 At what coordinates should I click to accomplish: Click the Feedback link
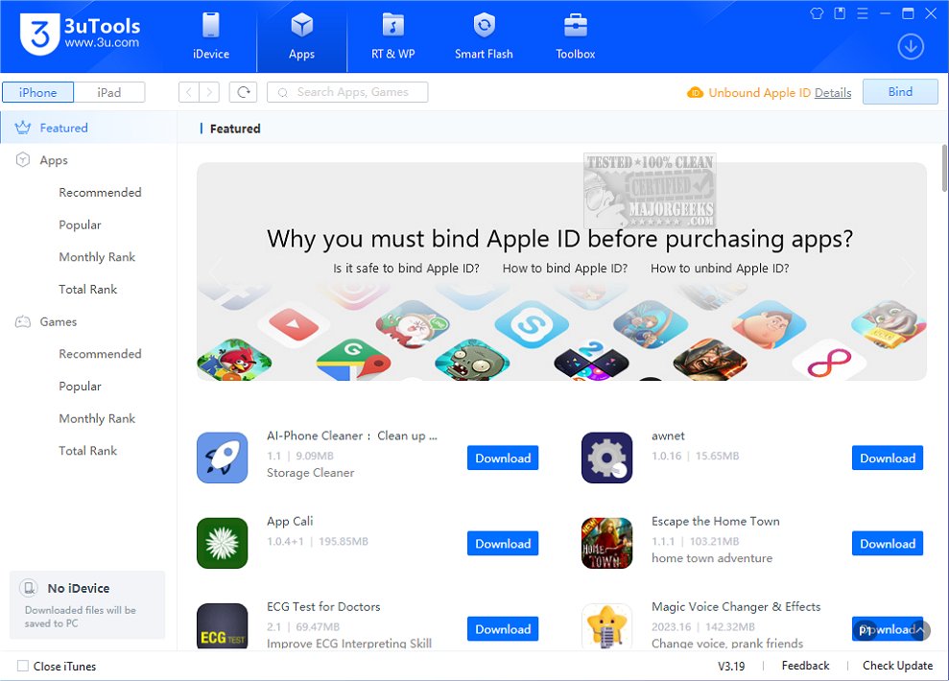point(806,666)
